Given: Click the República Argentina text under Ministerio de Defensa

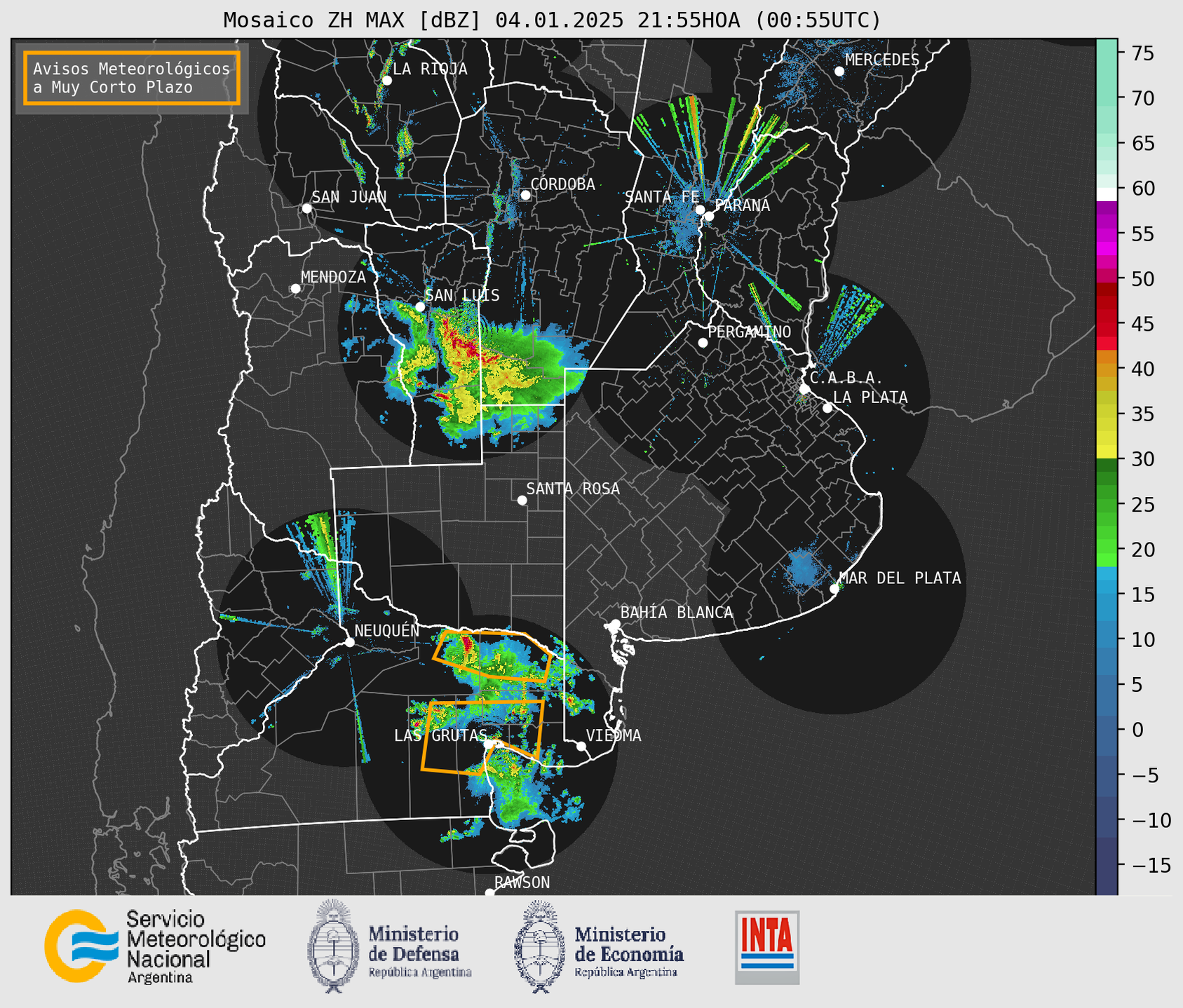Looking at the screenshot, I should 420,972.
